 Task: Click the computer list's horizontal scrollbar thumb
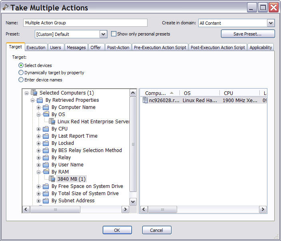(x=162, y=209)
